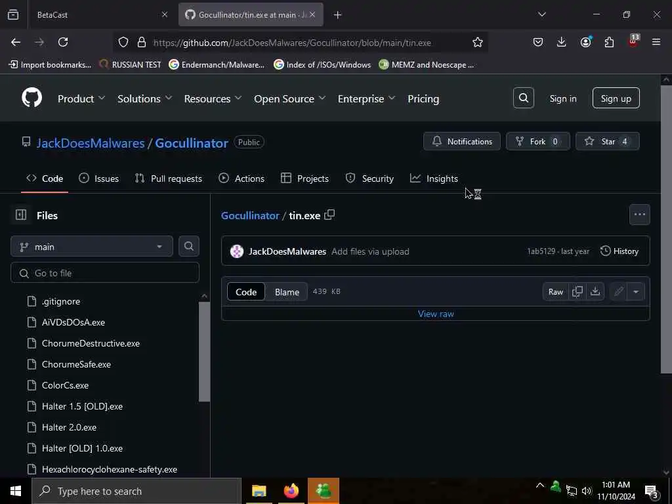
Task: Click the file search magnifier button
Action: click(x=188, y=246)
